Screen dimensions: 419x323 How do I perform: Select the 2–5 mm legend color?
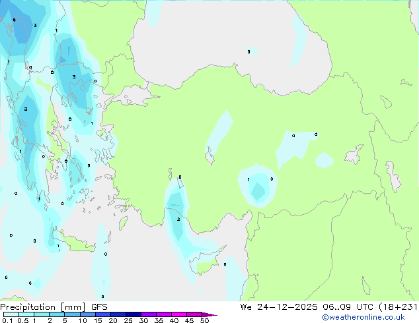(x=57, y=314)
